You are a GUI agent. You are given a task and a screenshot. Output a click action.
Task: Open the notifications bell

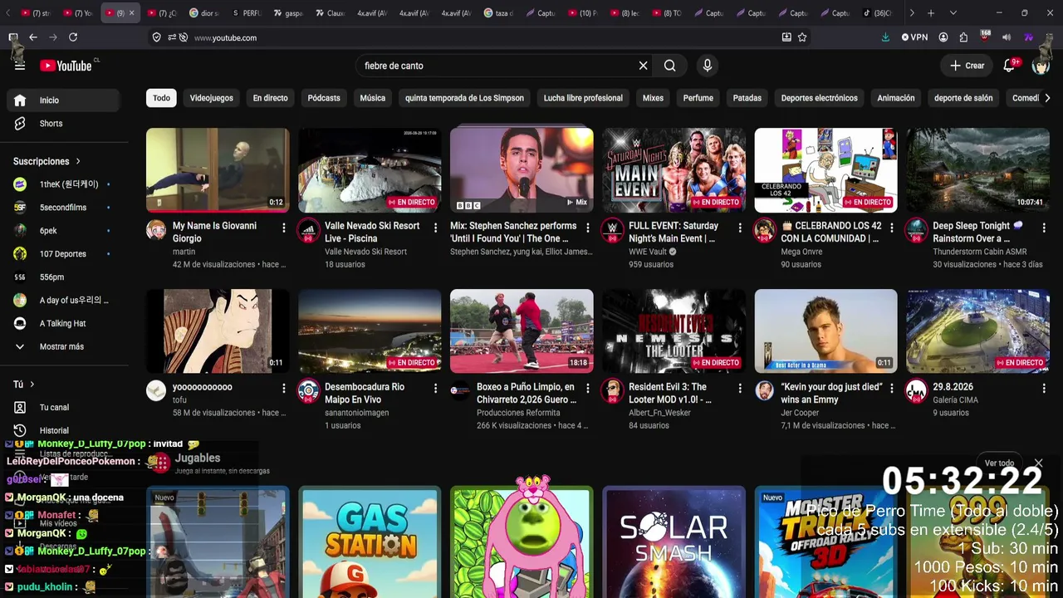(1010, 66)
